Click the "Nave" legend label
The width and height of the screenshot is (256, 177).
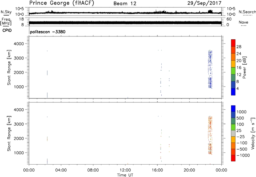(244, 22)
